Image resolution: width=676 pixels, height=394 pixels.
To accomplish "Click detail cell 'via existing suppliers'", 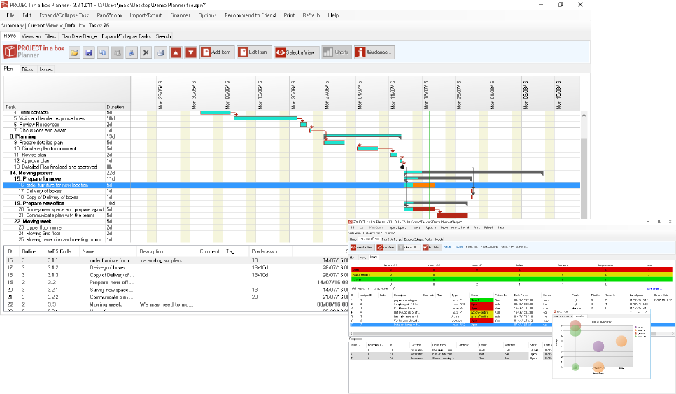I will tap(161, 260).
